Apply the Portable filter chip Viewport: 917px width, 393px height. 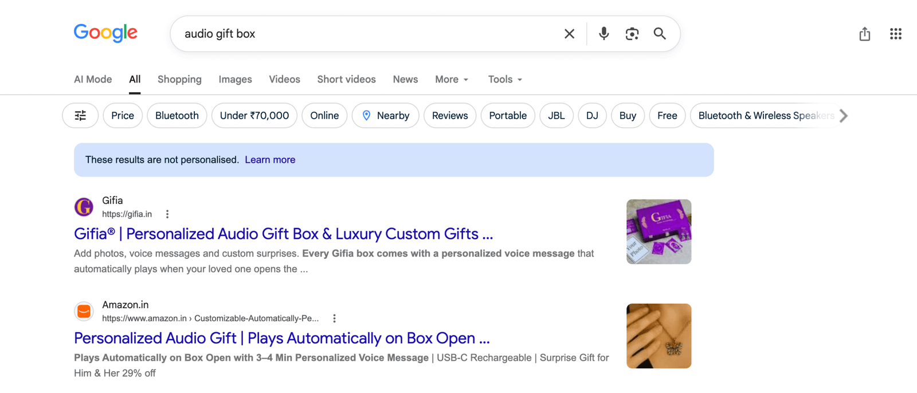point(508,116)
